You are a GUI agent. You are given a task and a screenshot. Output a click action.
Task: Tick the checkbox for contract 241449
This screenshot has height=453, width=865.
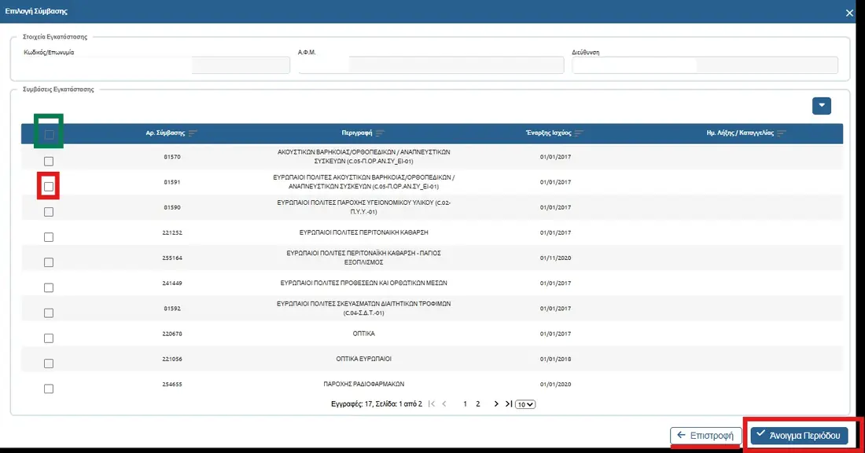pos(49,287)
